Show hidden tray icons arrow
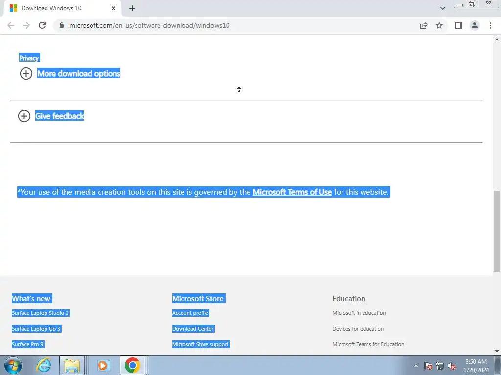The width and height of the screenshot is (501, 375). tap(416, 366)
